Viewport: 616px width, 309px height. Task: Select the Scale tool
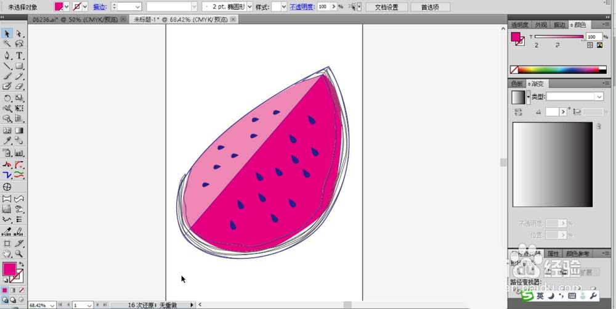coord(19,98)
